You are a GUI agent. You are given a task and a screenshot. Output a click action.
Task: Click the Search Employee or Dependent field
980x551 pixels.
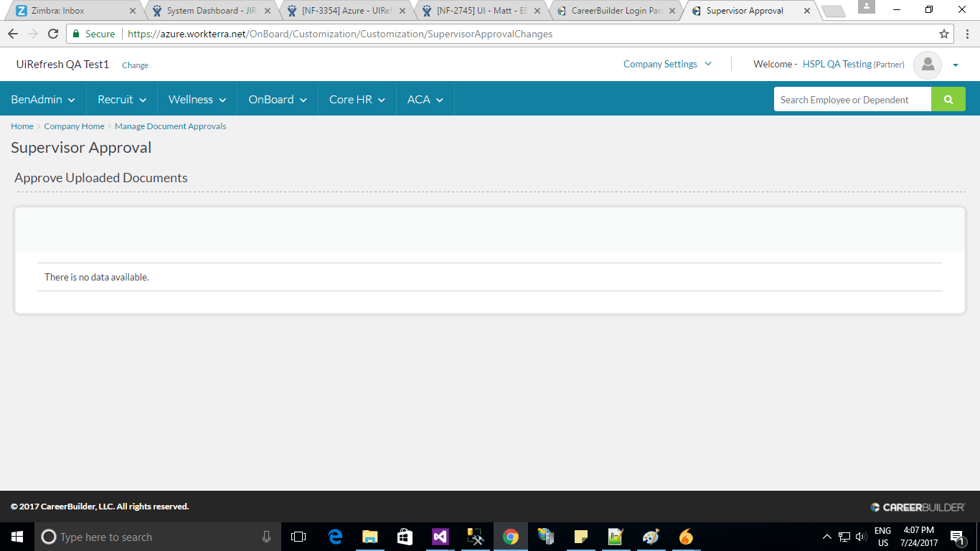coord(852,100)
